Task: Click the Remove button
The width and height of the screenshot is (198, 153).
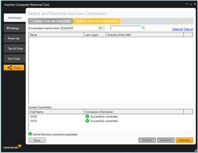Action: point(166,140)
